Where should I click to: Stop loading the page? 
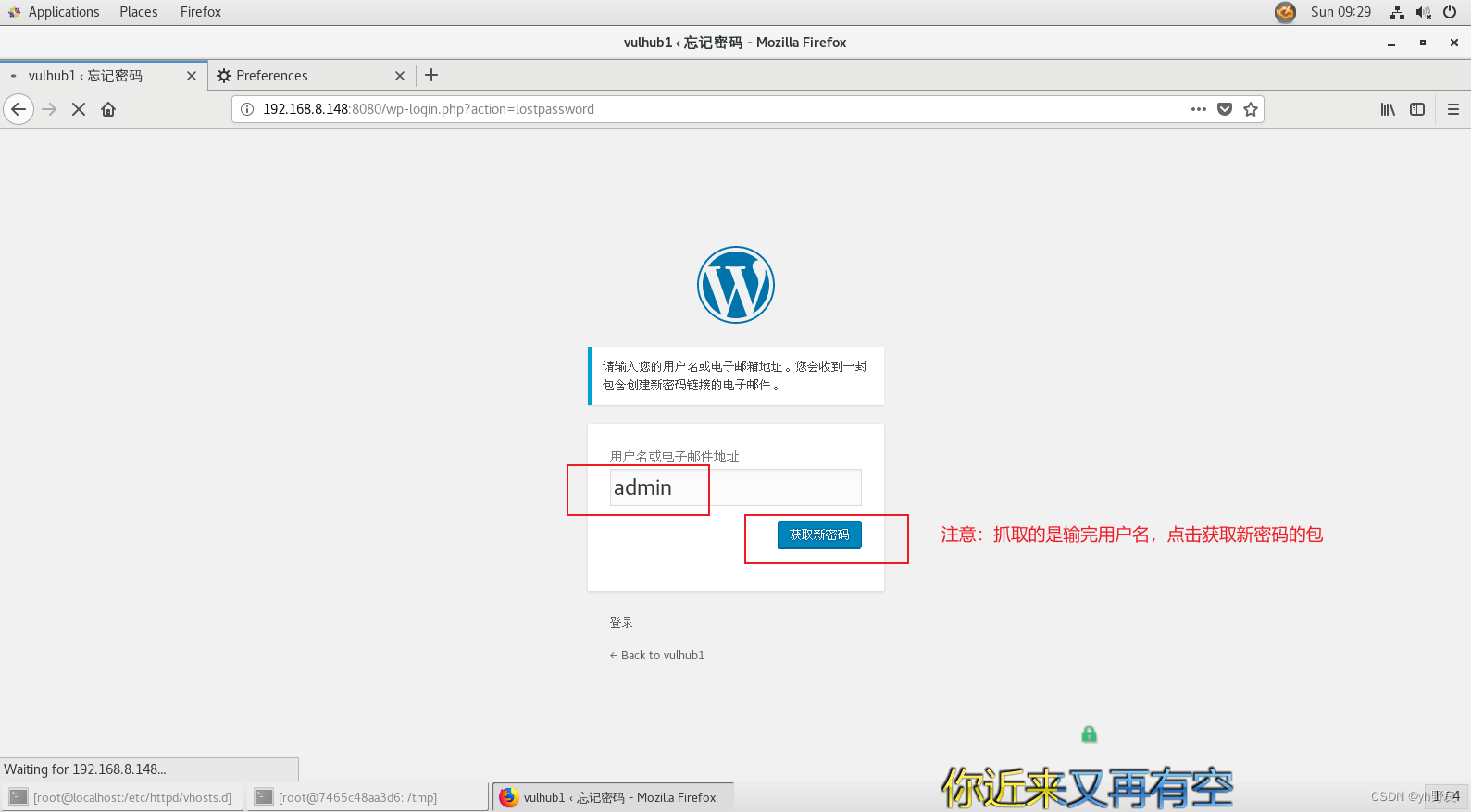(x=79, y=109)
